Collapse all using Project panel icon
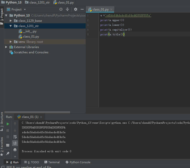Screen dimensions: 190x168 (x=67, y=10)
